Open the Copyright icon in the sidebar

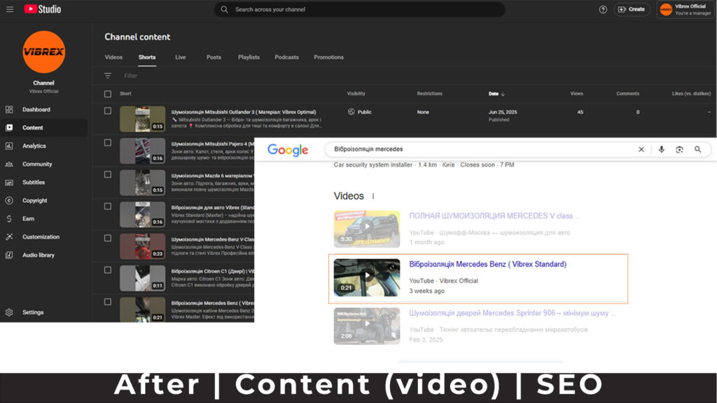[x=9, y=201]
